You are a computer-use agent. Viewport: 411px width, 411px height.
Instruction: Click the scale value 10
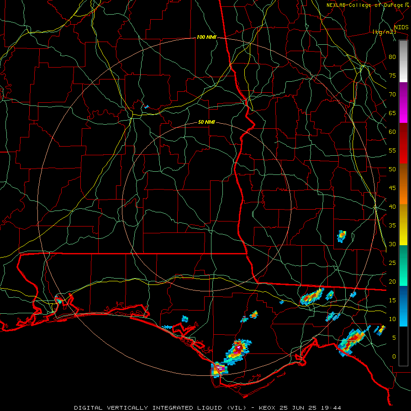[392, 319]
